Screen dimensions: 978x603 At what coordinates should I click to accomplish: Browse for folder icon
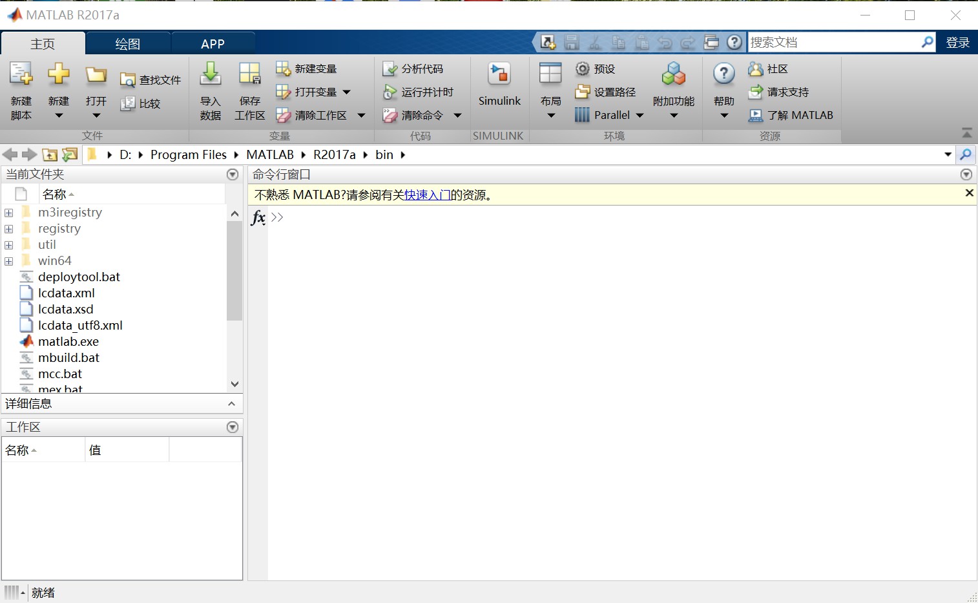click(70, 154)
